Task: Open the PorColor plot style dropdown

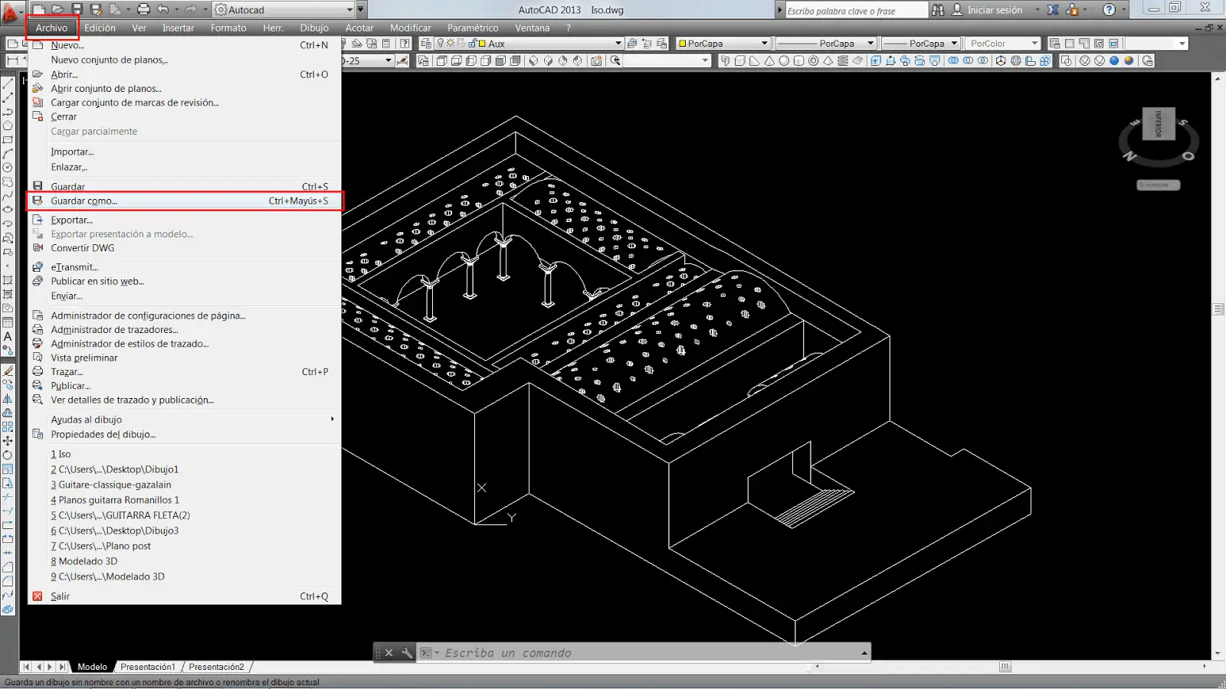Action: click(1034, 44)
